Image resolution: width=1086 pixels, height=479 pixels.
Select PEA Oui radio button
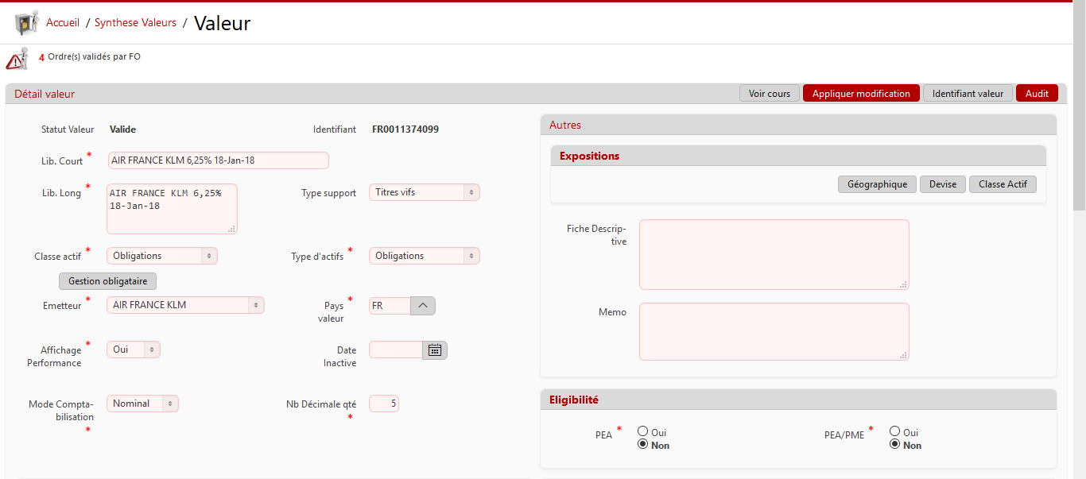click(643, 431)
